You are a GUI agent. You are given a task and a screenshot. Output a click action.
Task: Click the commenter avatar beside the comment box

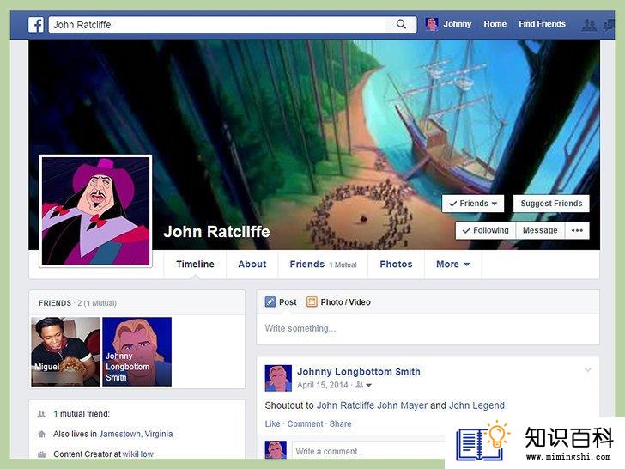(x=276, y=450)
